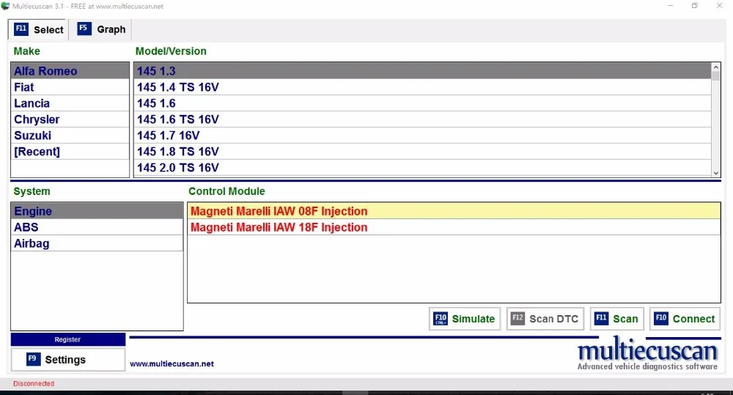Viewport: 733px width, 395px height.
Task: Click the model list scrollbar thumb
Action: point(715,77)
